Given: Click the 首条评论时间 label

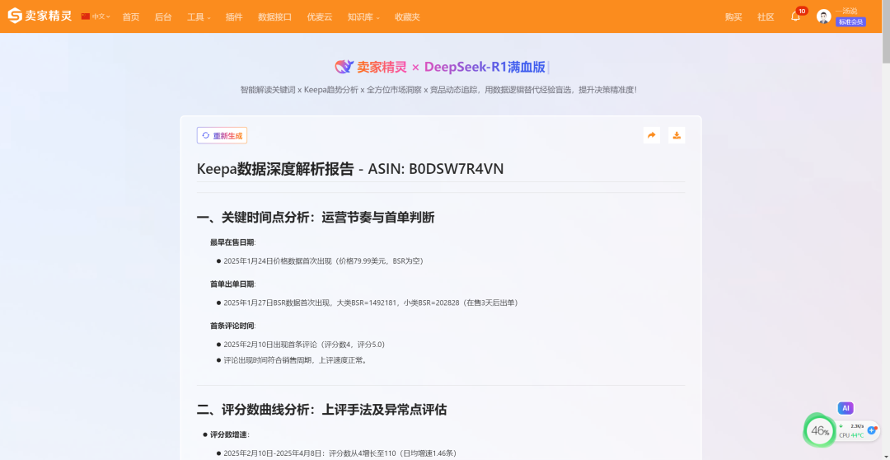Looking at the screenshot, I should 232,326.
